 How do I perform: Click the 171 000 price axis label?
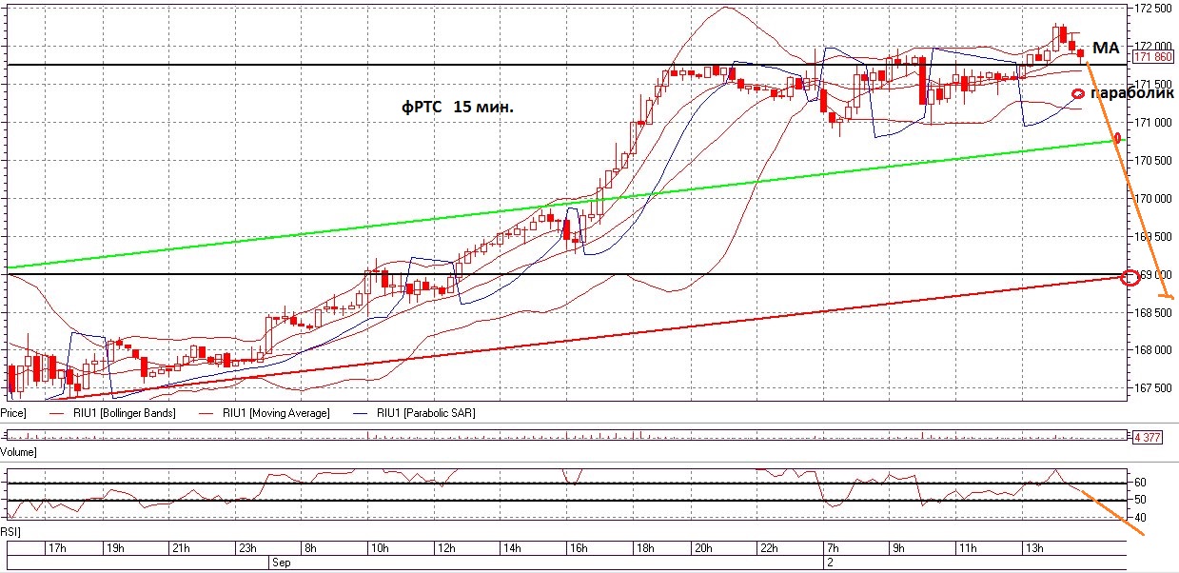(1151, 123)
